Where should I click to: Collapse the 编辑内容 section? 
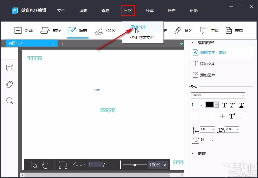tap(192, 42)
